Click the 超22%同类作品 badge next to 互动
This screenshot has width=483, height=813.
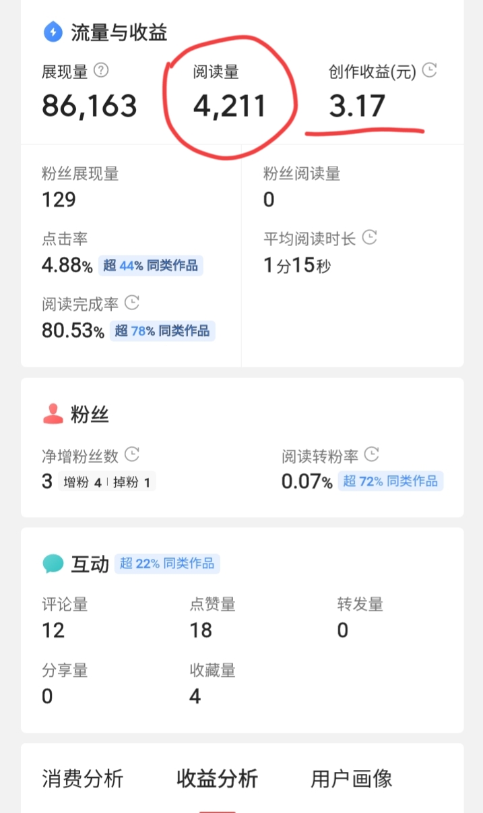click(166, 564)
